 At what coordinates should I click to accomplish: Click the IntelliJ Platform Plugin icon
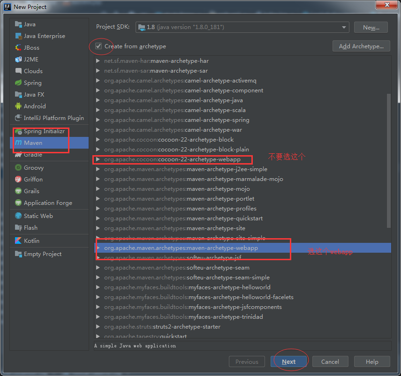18,118
